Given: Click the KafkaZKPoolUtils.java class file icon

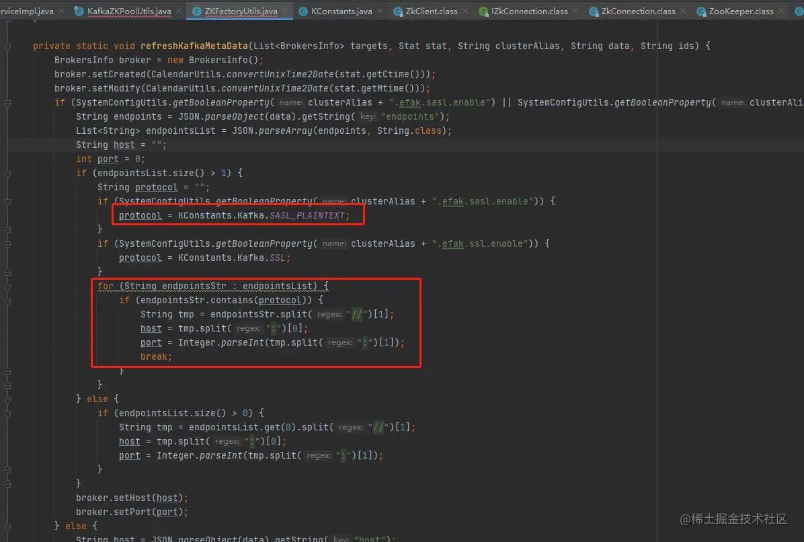Looking at the screenshot, I should click(x=79, y=11).
